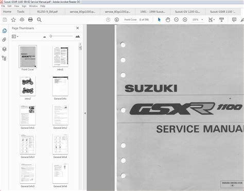Bookmark this file with the star icon
Viewport: 244px width, 191px height.
[13, 20]
